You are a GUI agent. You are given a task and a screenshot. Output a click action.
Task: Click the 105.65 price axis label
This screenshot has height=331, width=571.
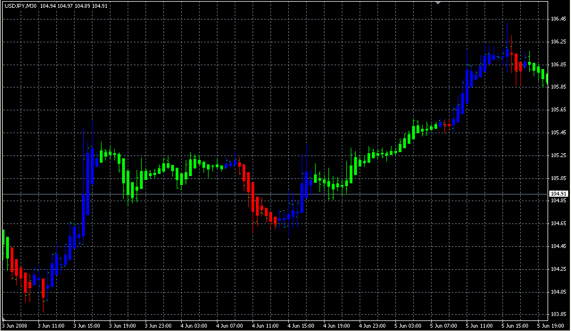click(559, 109)
